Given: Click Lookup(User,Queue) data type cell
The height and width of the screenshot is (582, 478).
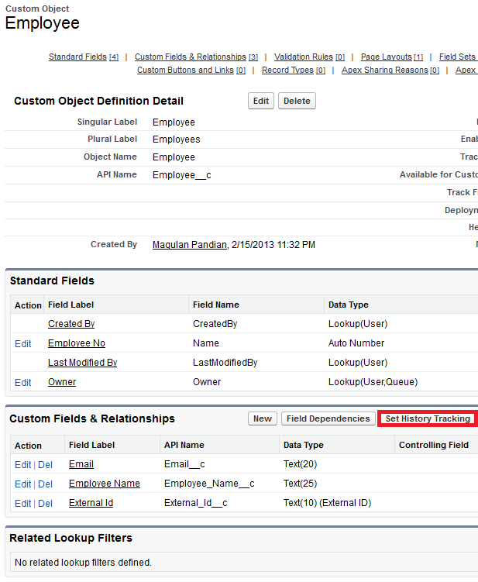Looking at the screenshot, I should pos(373,382).
